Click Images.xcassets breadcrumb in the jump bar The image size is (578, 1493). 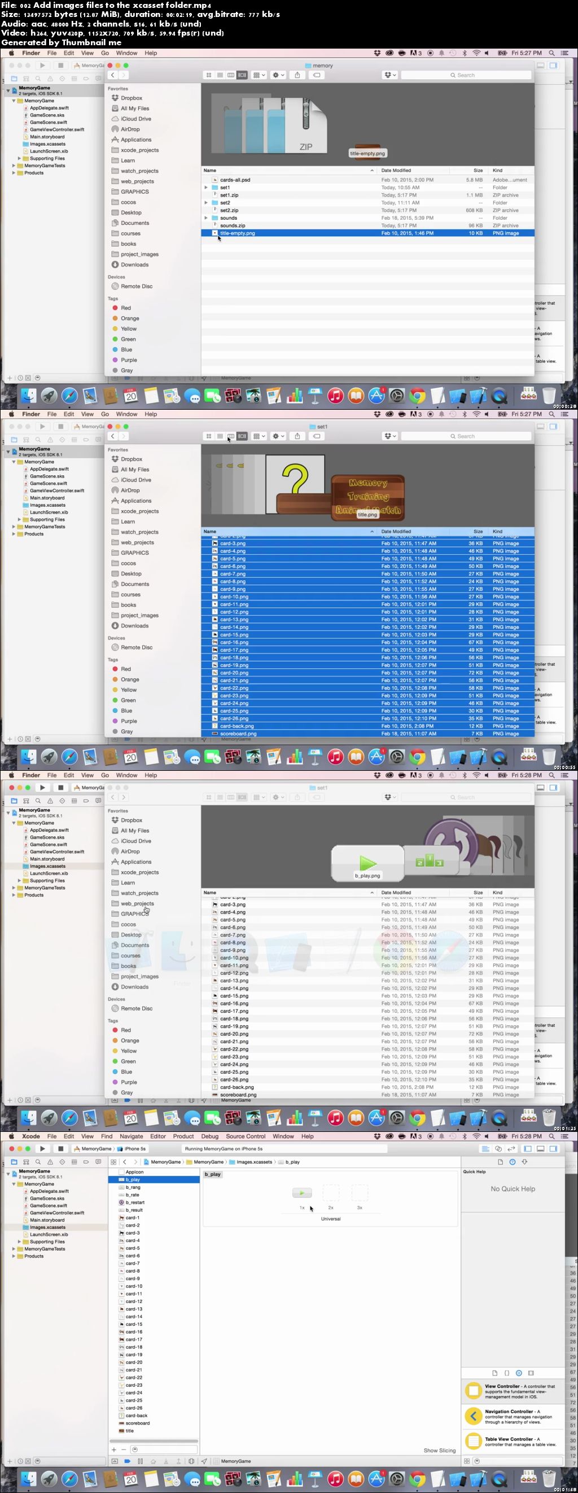point(251,1161)
